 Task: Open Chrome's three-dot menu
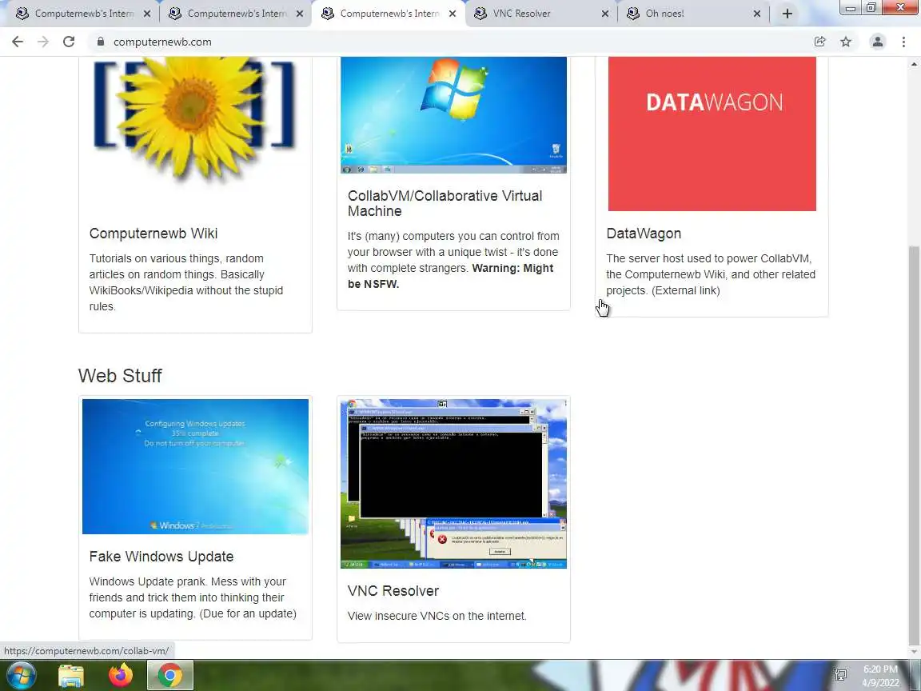(x=903, y=42)
